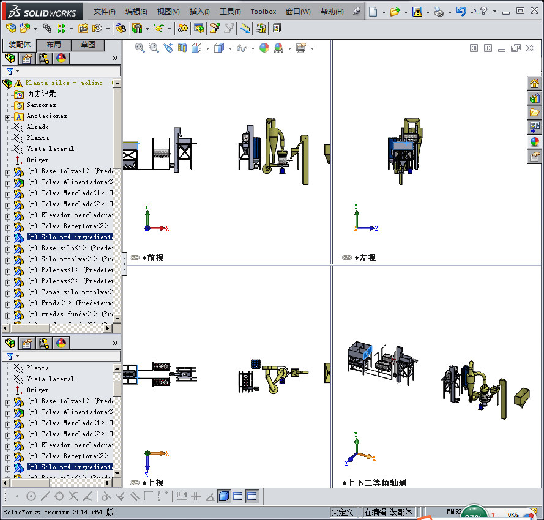
Task: Toggle the link views icon beside 前视
Action: 135,258
